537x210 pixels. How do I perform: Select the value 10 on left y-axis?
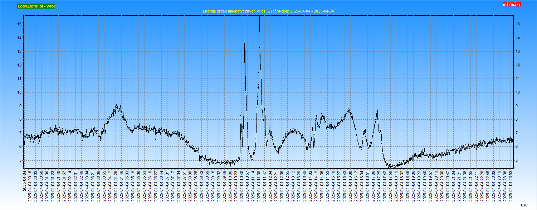point(19,92)
